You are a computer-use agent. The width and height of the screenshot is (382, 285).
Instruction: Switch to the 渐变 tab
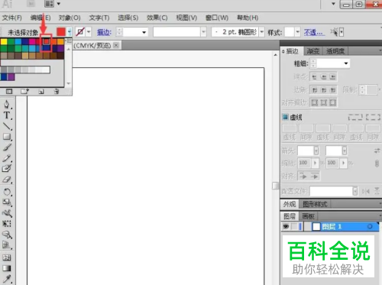click(313, 51)
